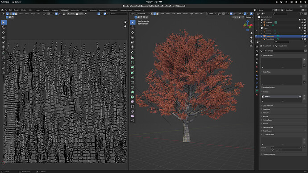Screen dimensions: 308x173
Task: Click the Open image button
Action: (x=79, y=14)
